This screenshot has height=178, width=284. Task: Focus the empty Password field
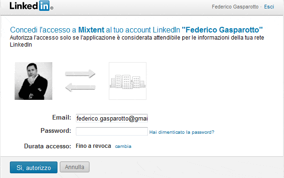[112, 131]
